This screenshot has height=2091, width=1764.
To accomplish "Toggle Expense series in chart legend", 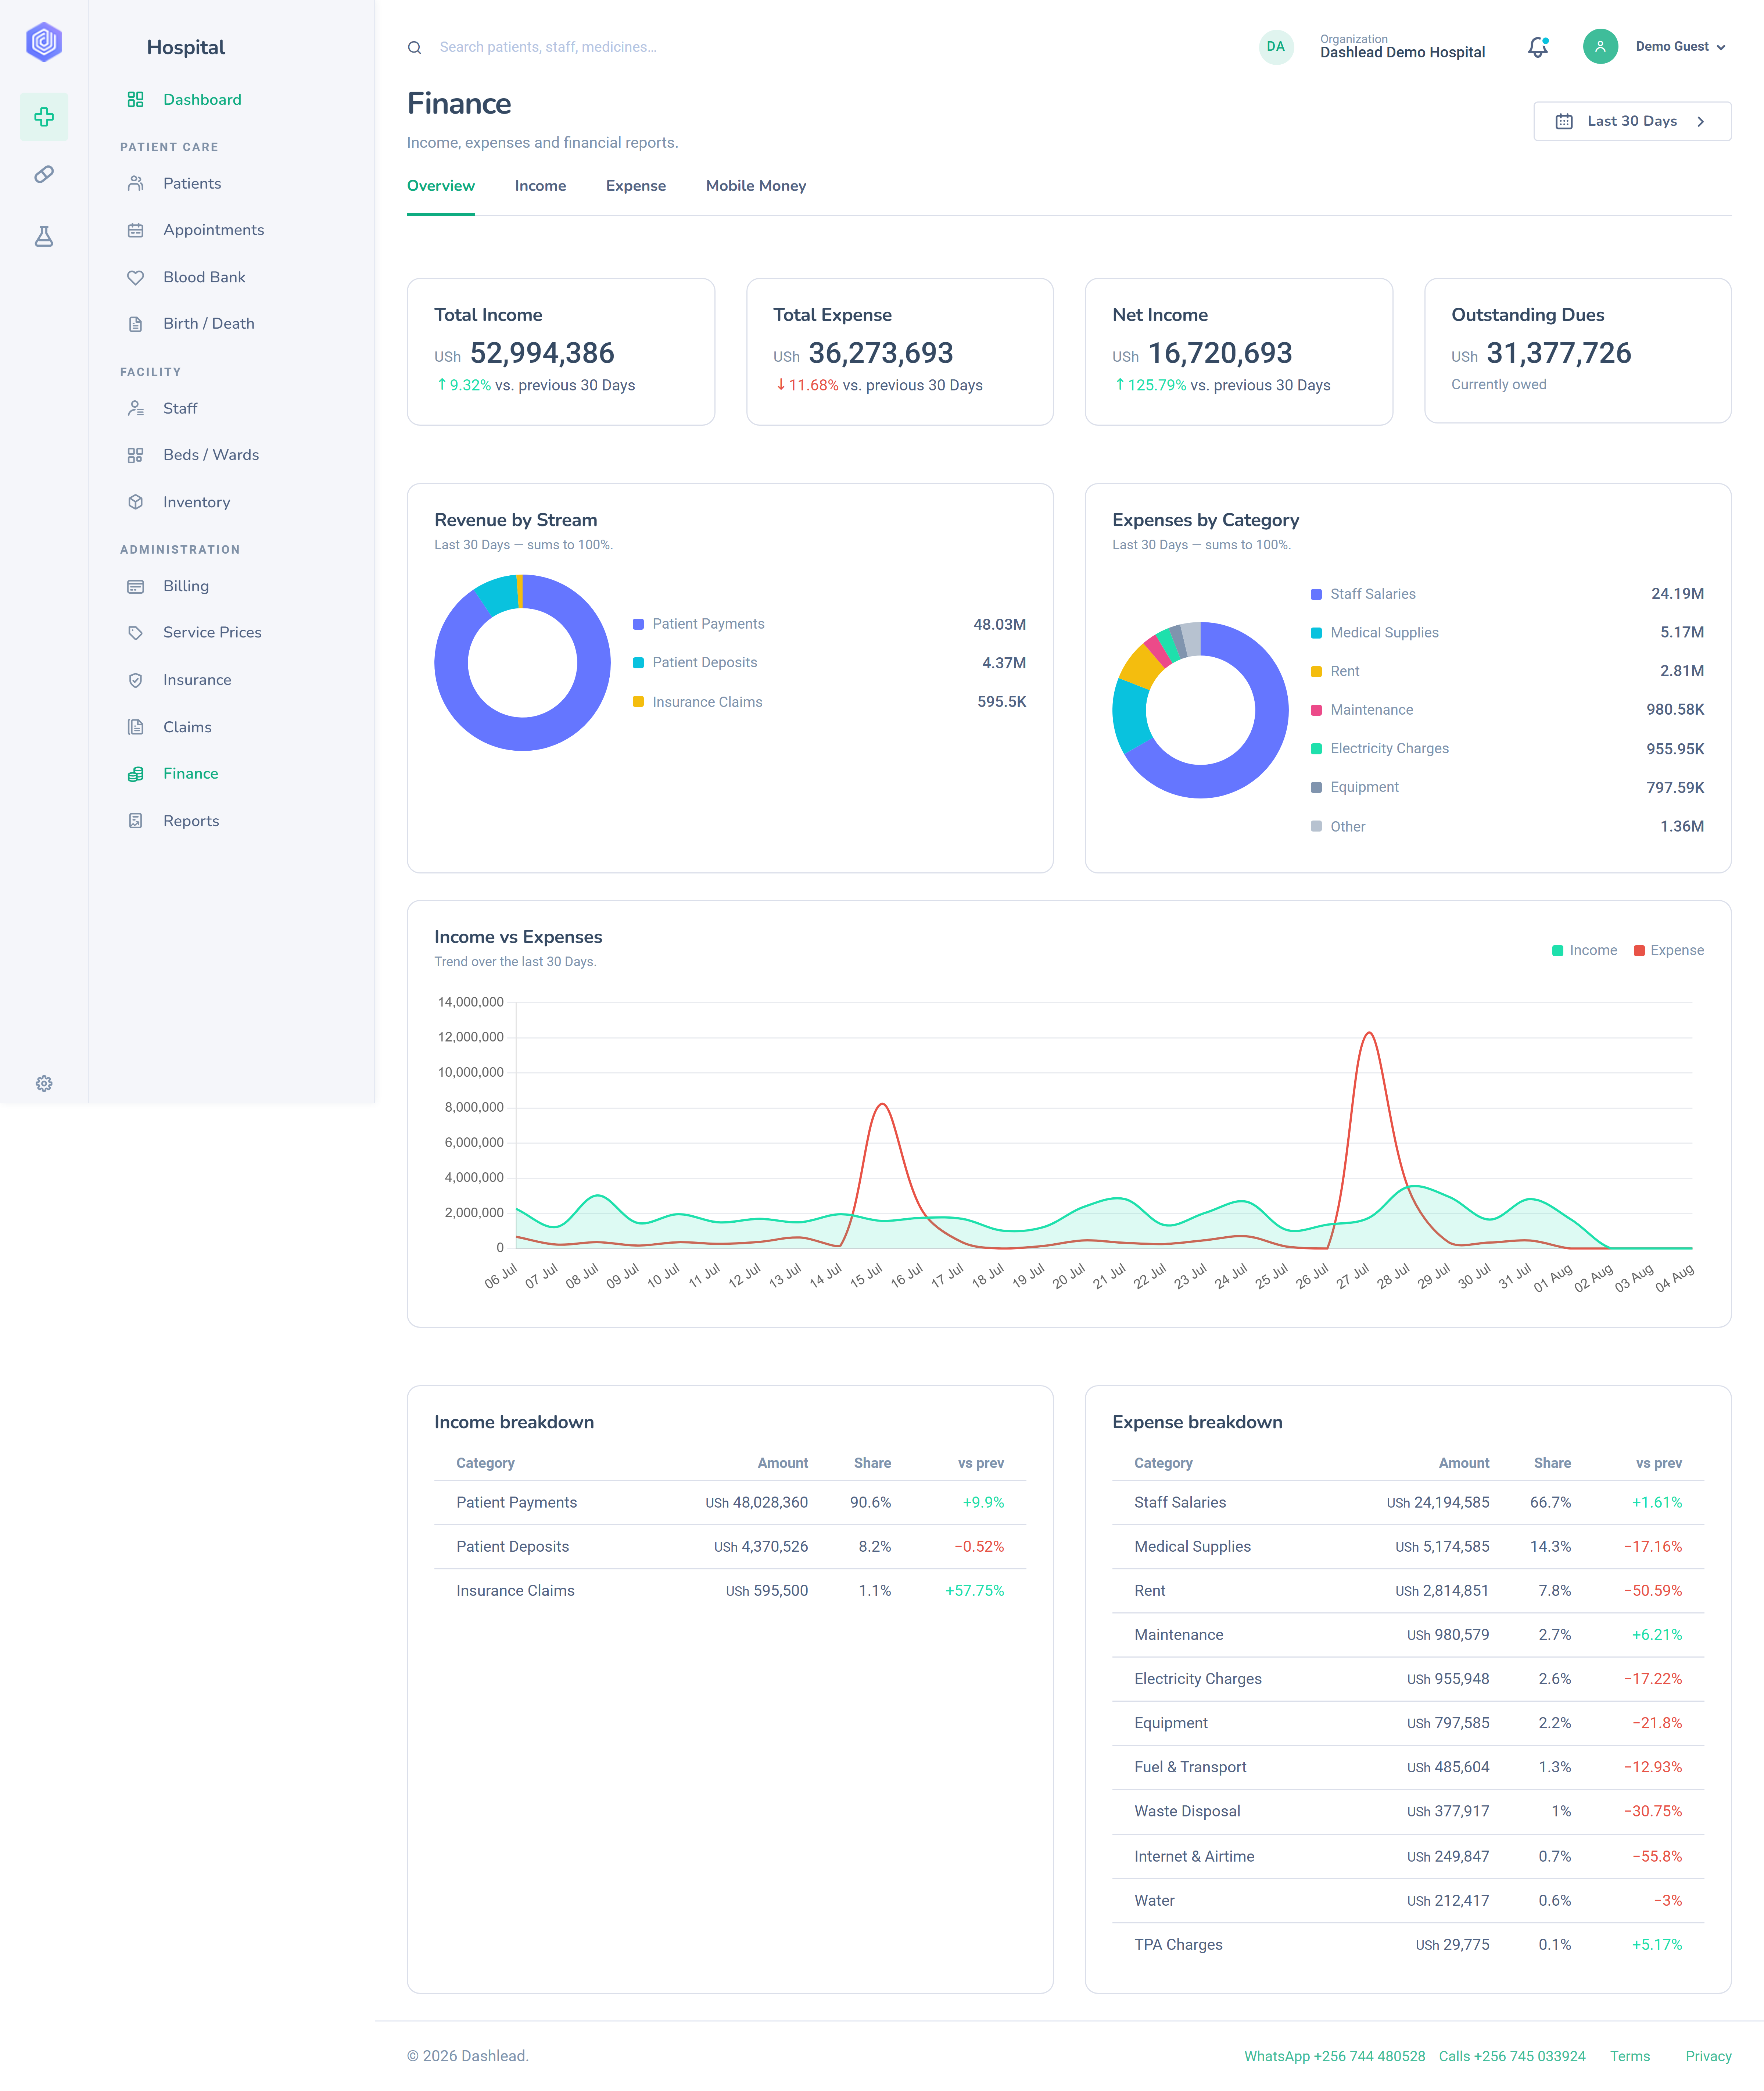I will coord(1668,950).
